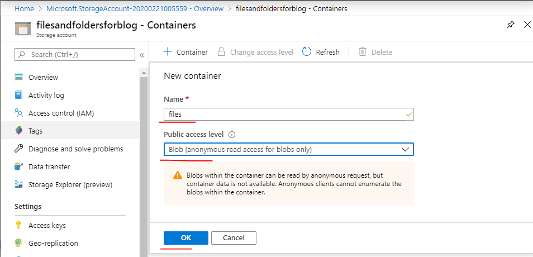Image resolution: width=533 pixels, height=257 pixels.
Task: Refresh the containers list
Action: (x=321, y=52)
